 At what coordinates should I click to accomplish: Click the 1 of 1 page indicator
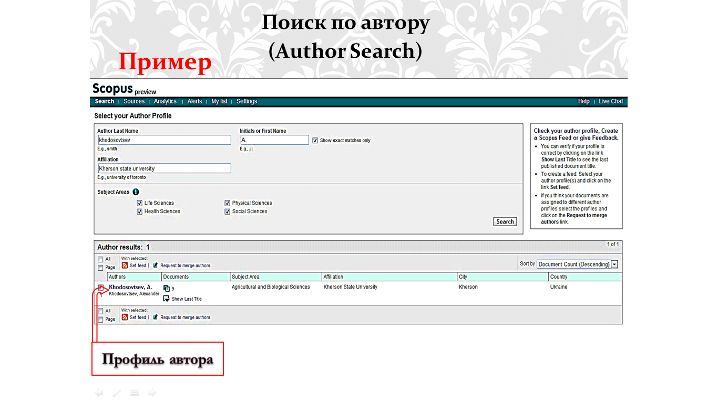[613, 245]
